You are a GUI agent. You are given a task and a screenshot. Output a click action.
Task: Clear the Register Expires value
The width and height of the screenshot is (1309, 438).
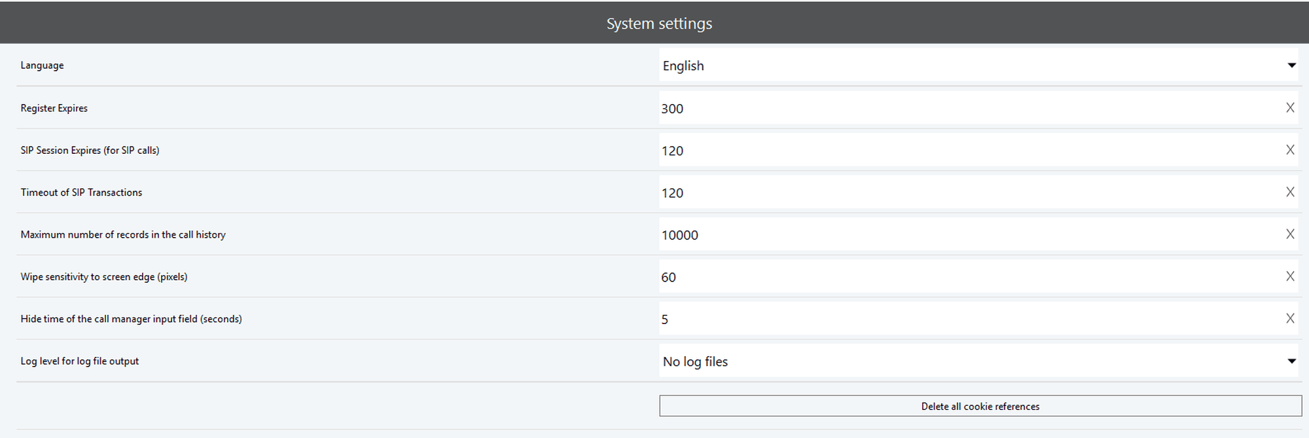(x=1289, y=108)
